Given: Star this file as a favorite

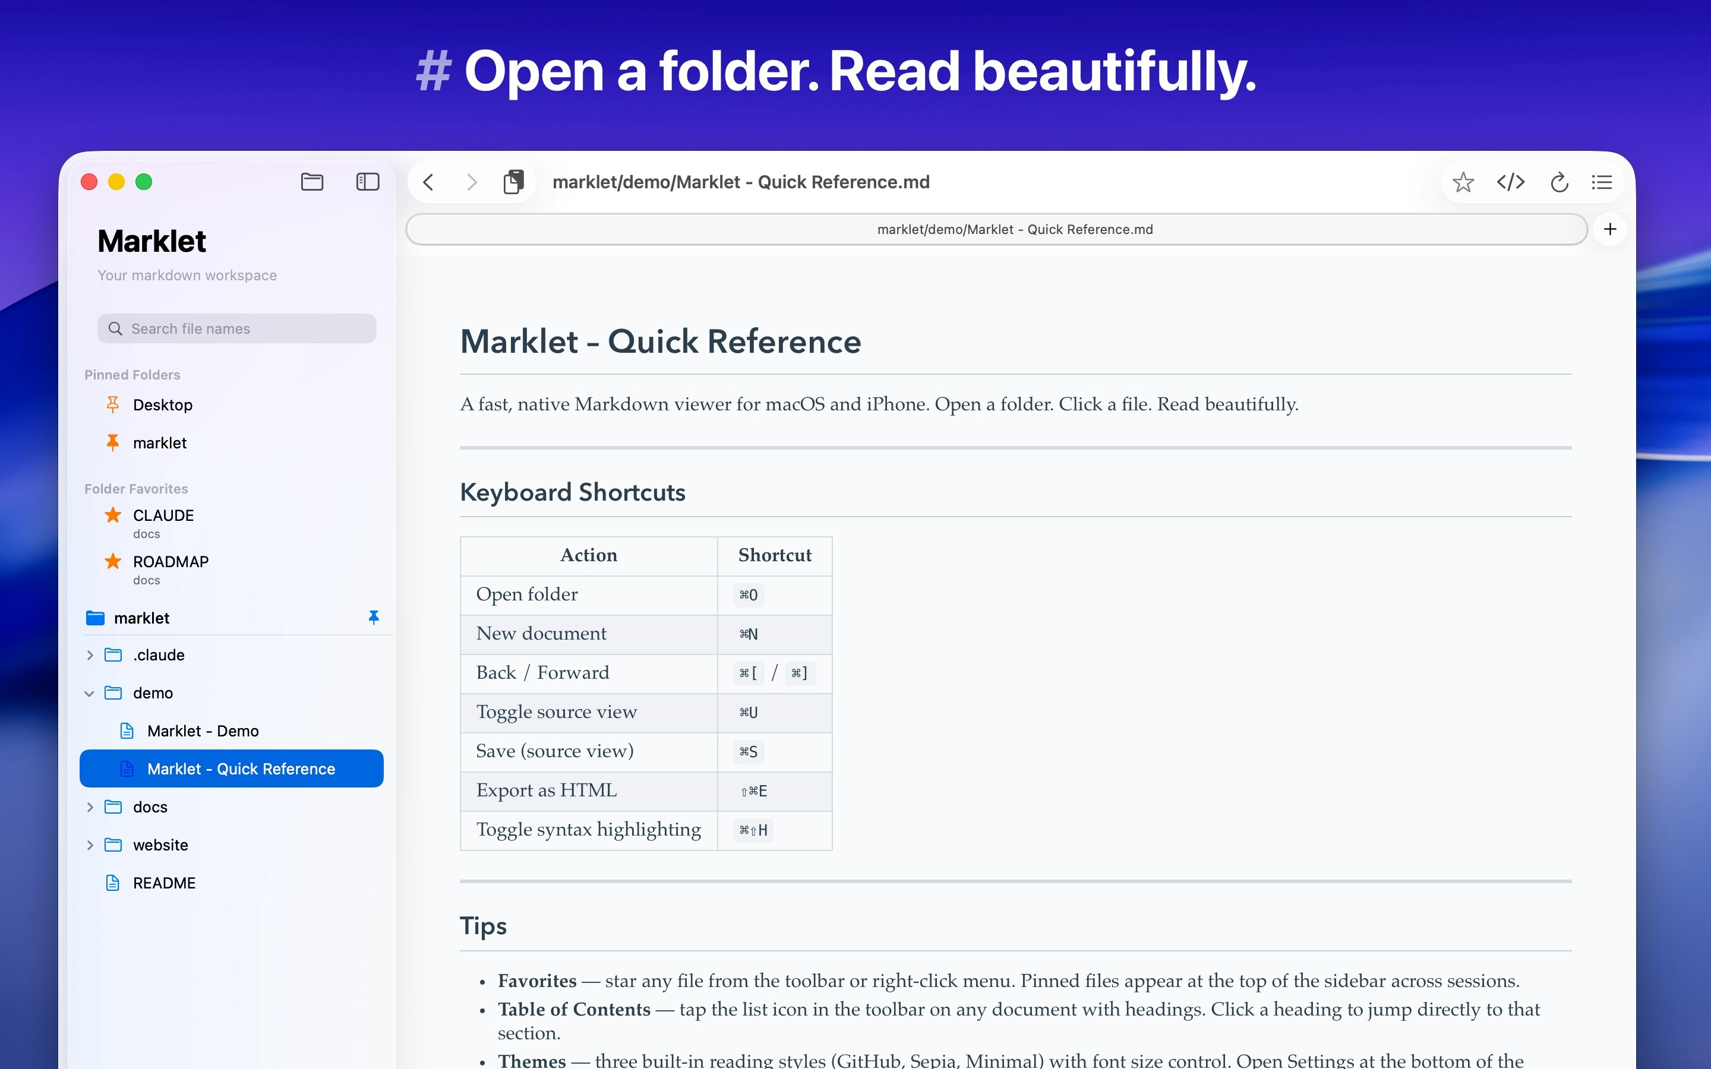Looking at the screenshot, I should click(1463, 182).
